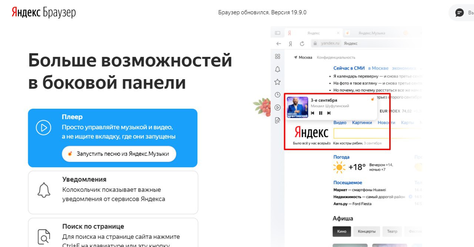Click the red Яндекс logo on the page

tap(311, 132)
